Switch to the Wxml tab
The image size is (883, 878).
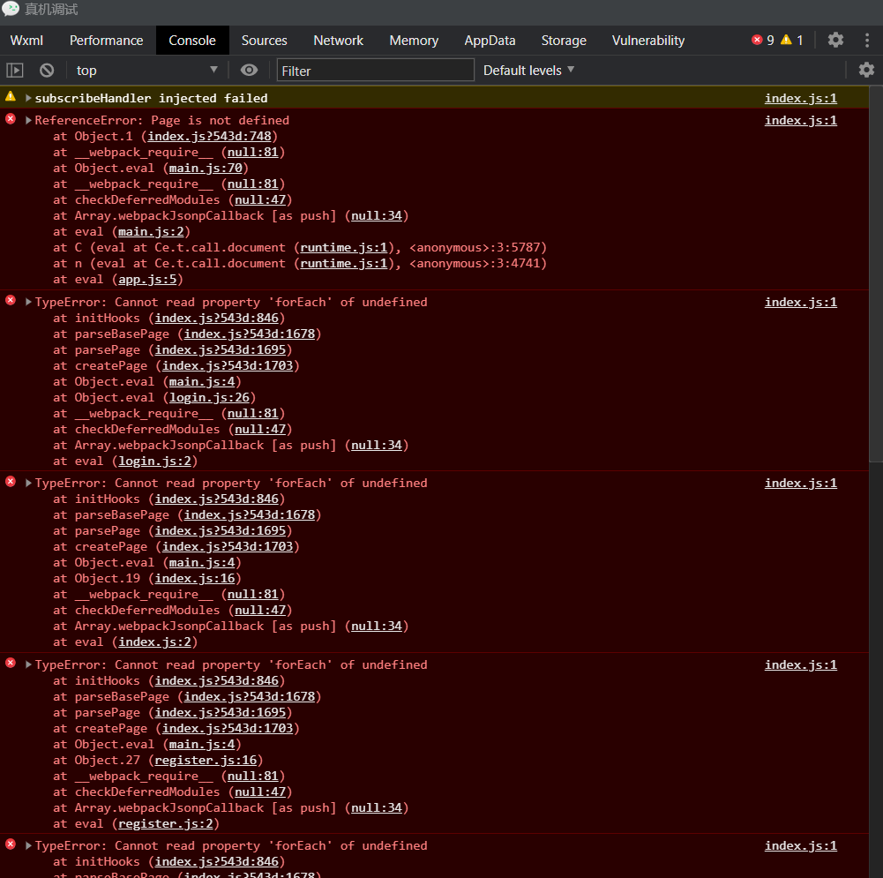tap(26, 41)
